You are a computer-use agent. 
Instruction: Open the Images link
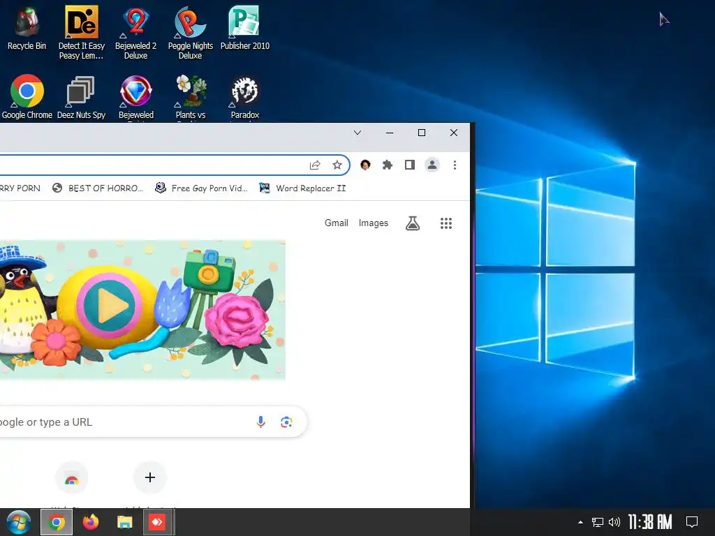click(x=374, y=223)
